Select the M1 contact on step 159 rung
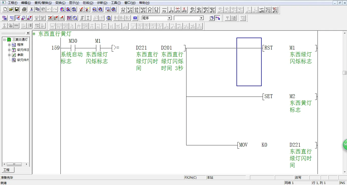The height and width of the screenshot is (185, 347). point(98,48)
